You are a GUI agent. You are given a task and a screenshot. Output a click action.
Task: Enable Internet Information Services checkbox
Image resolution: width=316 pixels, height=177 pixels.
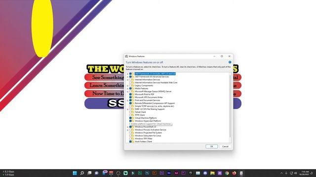[x=130, y=80]
